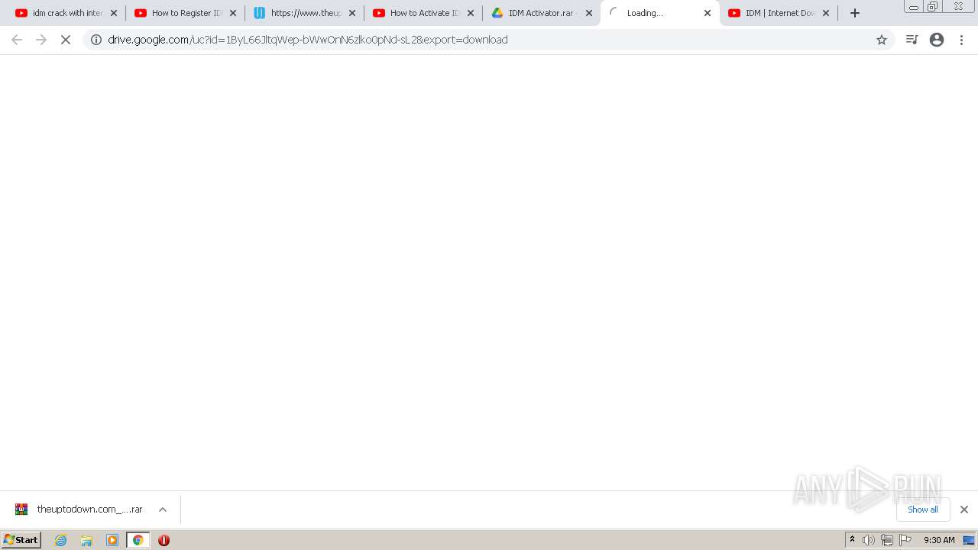Show hidden system tray icons
The height and width of the screenshot is (550, 978).
pos(852,540)
